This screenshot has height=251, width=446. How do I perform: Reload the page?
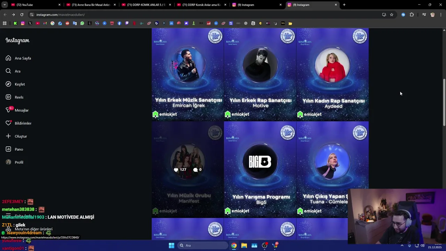point(22,15)
